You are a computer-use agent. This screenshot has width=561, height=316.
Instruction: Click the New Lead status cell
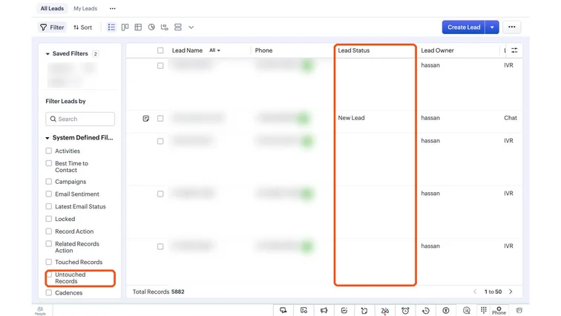pos(351,118)
